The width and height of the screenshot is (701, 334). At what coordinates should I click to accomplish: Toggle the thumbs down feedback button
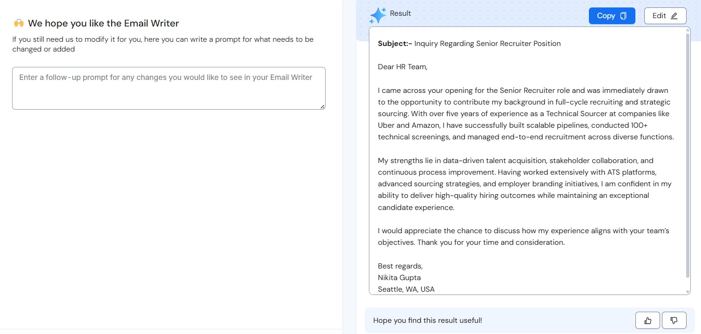pyautogui.click(x=674, y=320)
